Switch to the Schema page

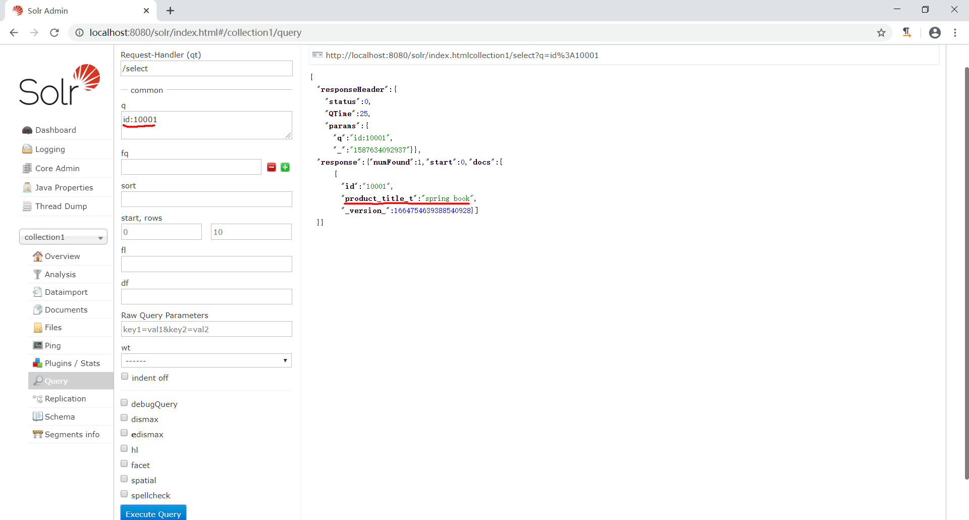point(59,417)
